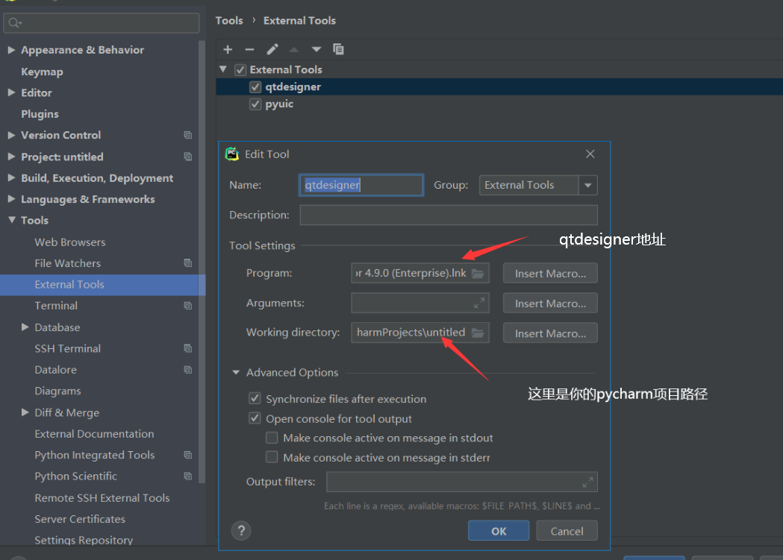Cancel the Edit Tool dialog

coord(567,531)
